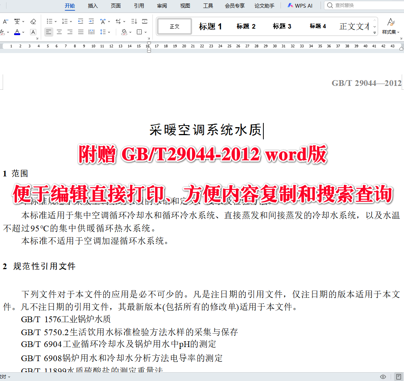Click the clear formatting eraser icon
The width and height of the screenshot is (404, 381).
tap(33, 21)
